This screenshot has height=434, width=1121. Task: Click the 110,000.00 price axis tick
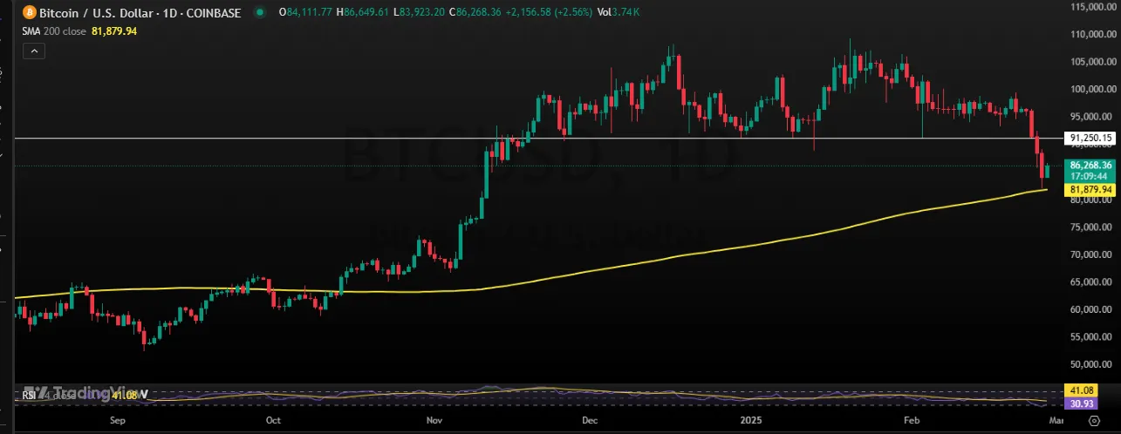click(x=1091, y=35)
